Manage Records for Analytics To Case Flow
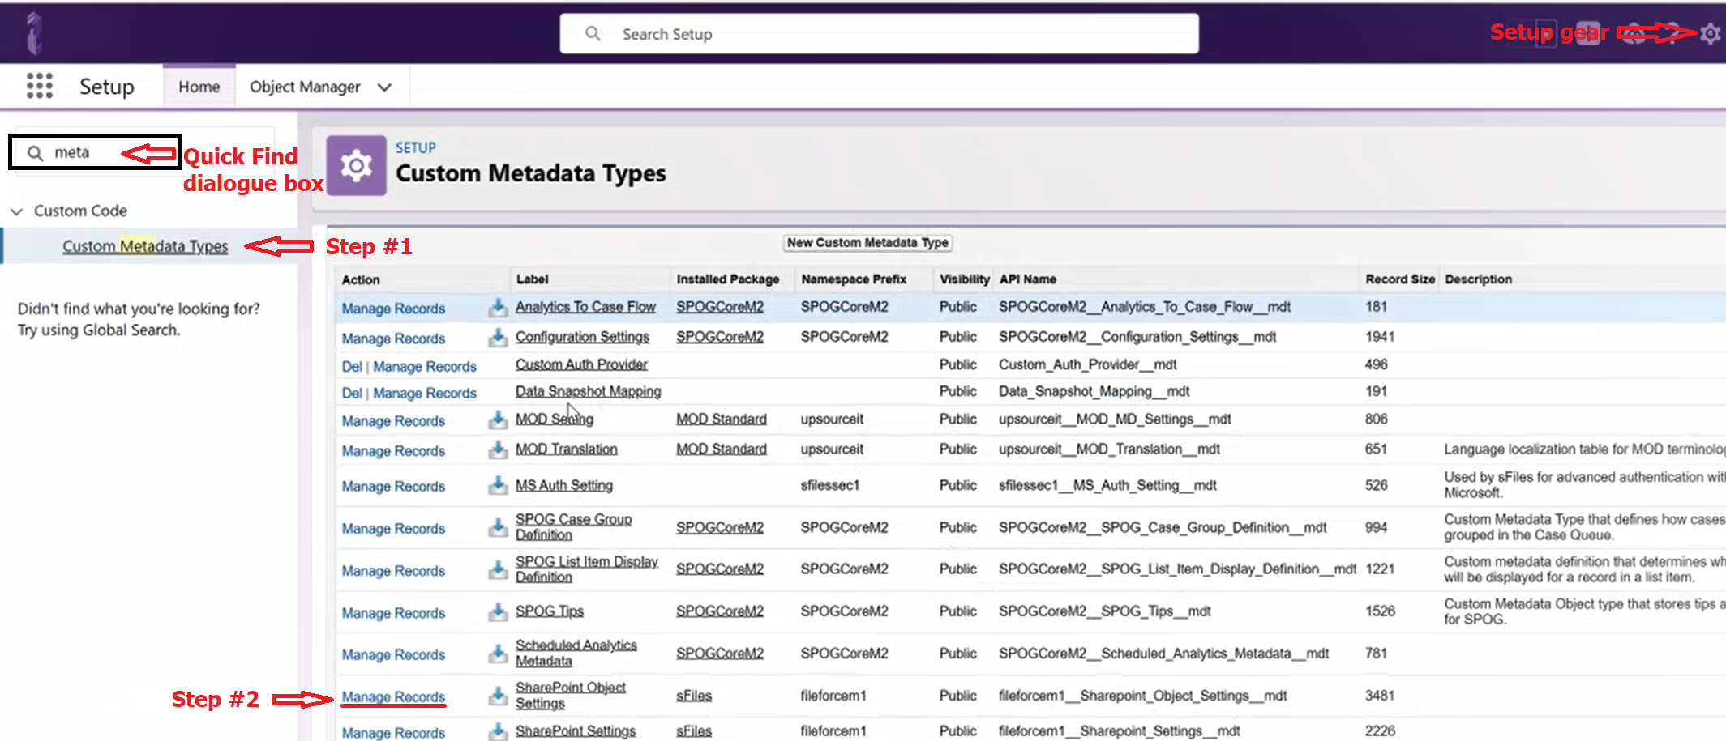Image resolution: width=1726 pixels, height=741 pixels. [393, 309]
